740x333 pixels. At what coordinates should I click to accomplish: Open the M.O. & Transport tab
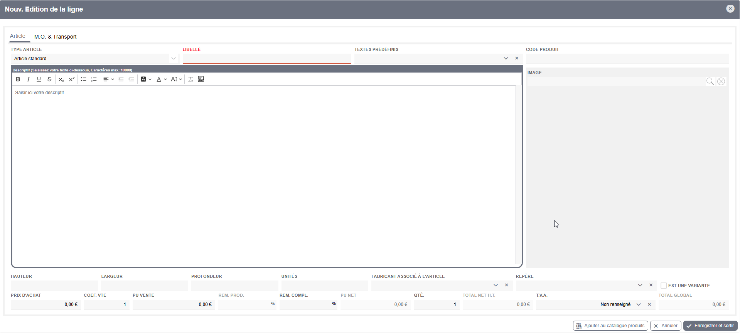point(56,37)
